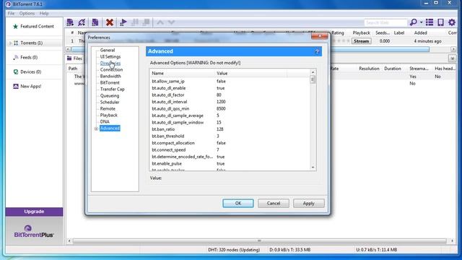Click the Name column header in advanced options
Screen dimensions: 462x260
tap(183, 73)
